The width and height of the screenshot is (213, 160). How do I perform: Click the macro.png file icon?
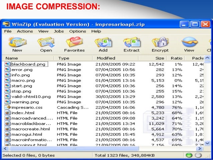pos(7,81)
